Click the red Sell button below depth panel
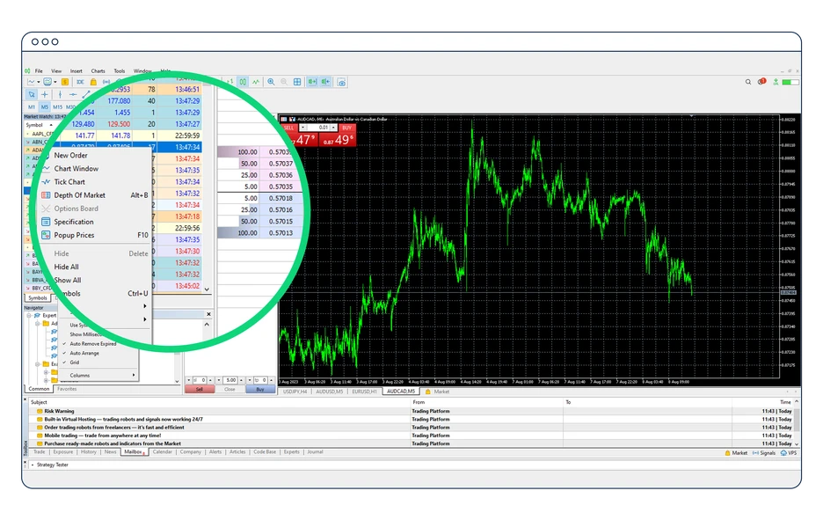 click(x=200, y=389)
